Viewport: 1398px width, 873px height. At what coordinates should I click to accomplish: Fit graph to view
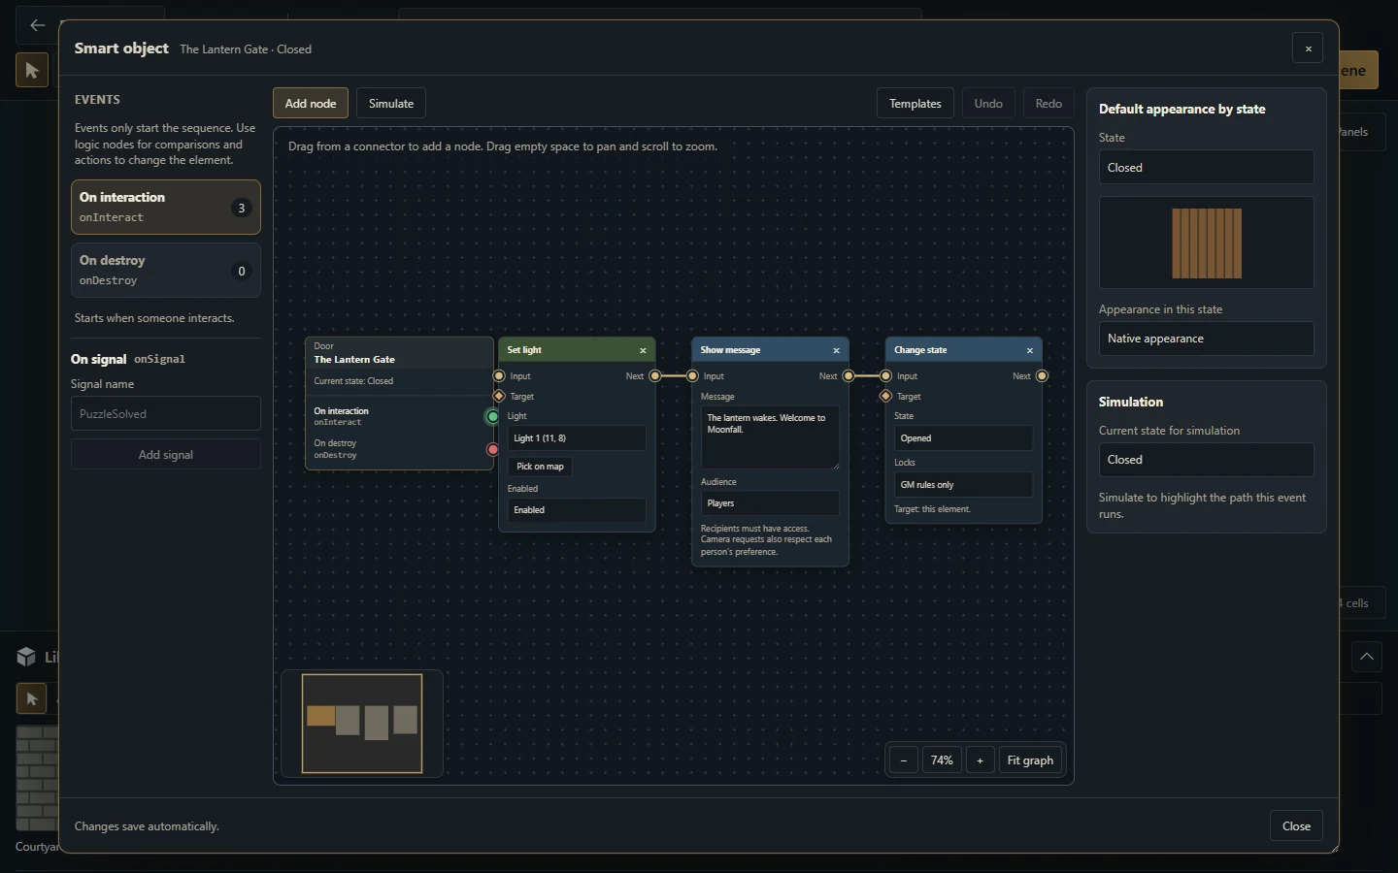click(1030, 760)
